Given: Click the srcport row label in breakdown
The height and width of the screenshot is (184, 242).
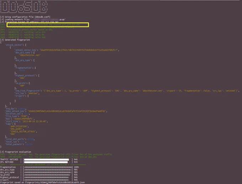Looking at the screenshot, I should (5, 180).
